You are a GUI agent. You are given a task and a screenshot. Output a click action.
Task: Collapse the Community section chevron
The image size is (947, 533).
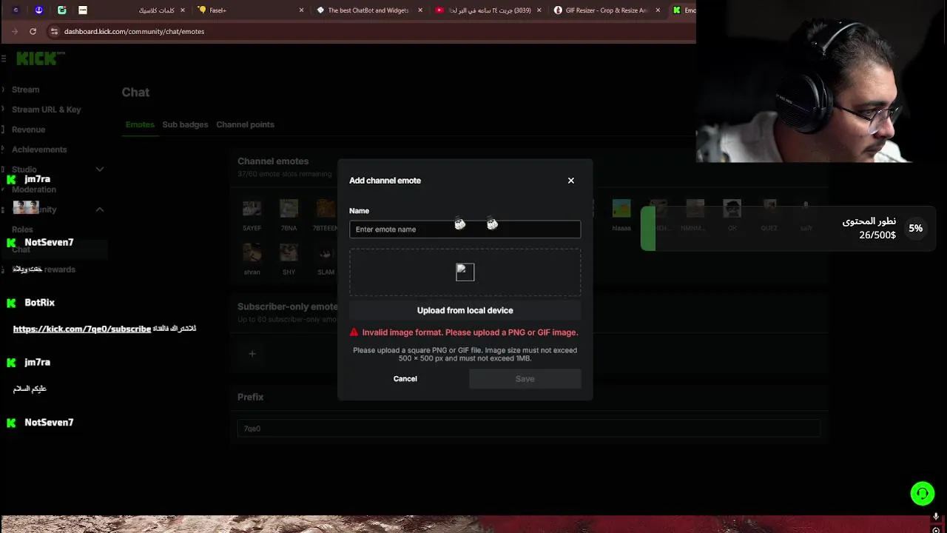click(99, 209)
